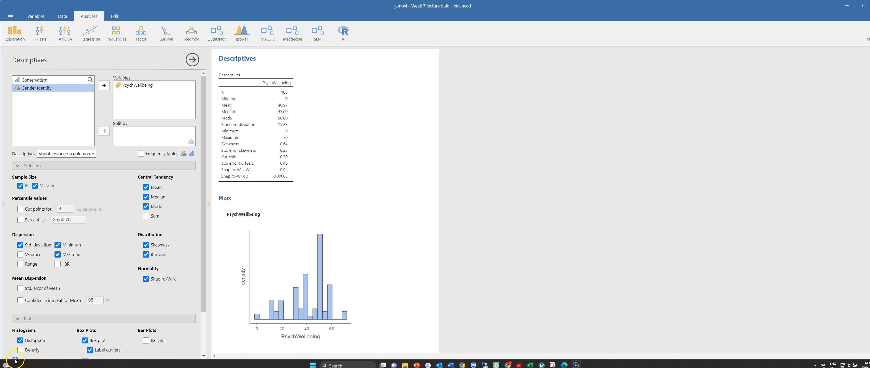Open the Variables across columns dropdown
Screen dimensions: 870x368
66,154
